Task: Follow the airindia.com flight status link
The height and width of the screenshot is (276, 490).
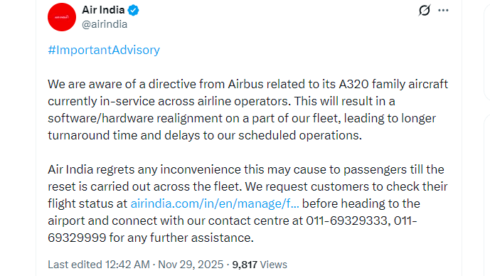Action: pyautogui.click(x=215, y=203)
